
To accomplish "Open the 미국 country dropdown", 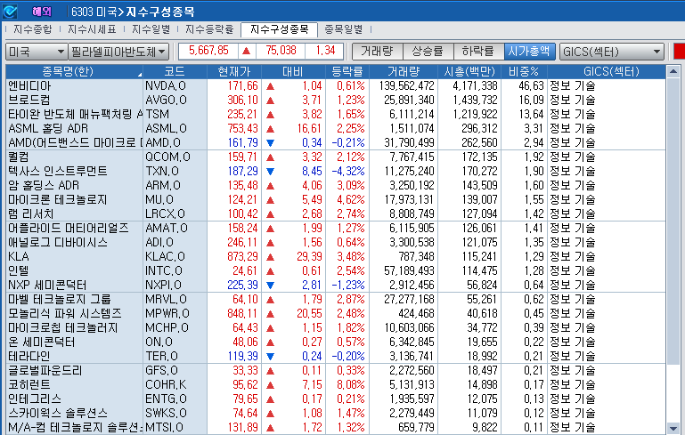I will click(37, 52).
